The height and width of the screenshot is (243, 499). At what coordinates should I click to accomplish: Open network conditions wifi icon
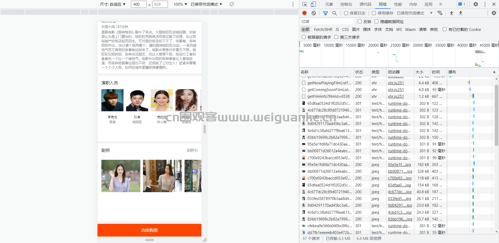coord(440,13)
